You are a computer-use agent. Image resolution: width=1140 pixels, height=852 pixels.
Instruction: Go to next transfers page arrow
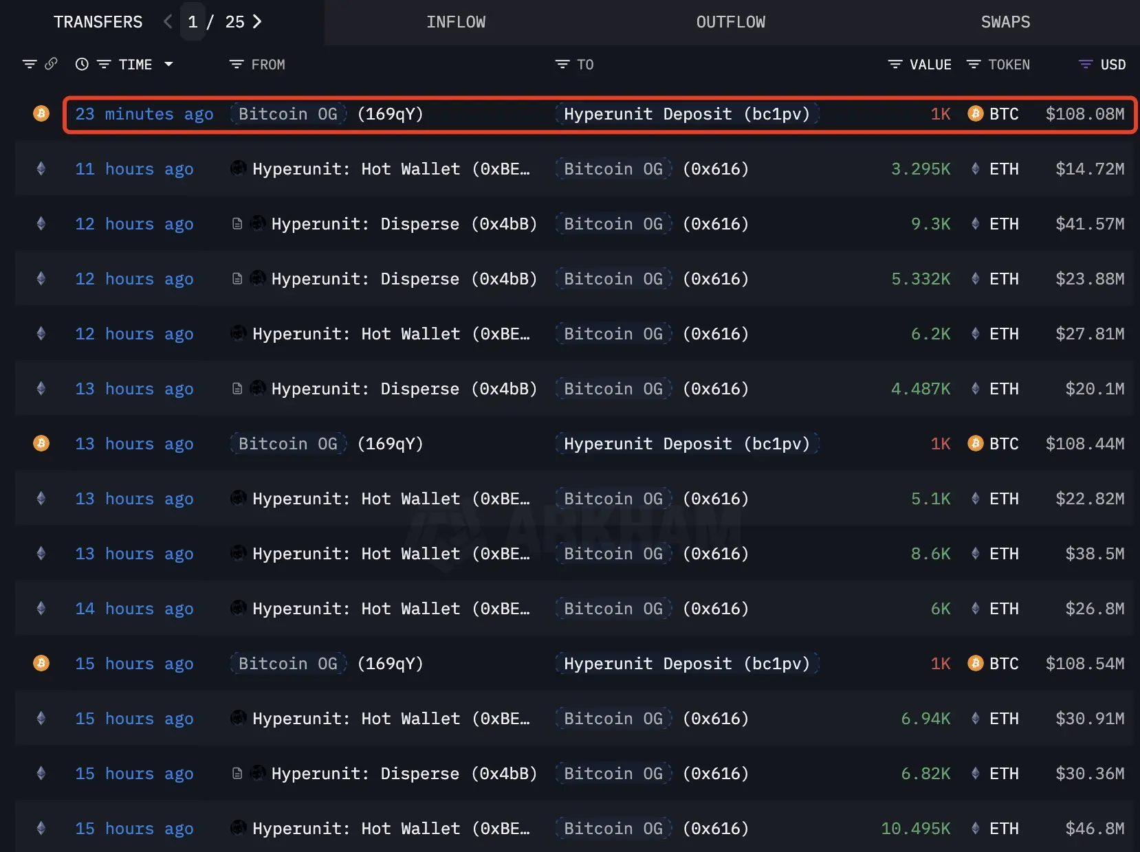click(x=257, y=22)
